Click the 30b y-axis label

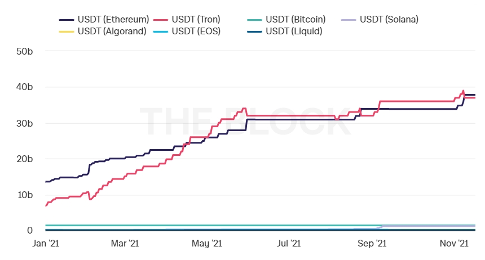click(x=24, y=123)
